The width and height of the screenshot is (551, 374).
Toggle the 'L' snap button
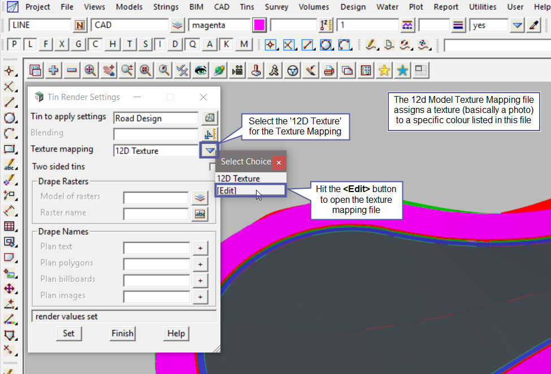30,45
